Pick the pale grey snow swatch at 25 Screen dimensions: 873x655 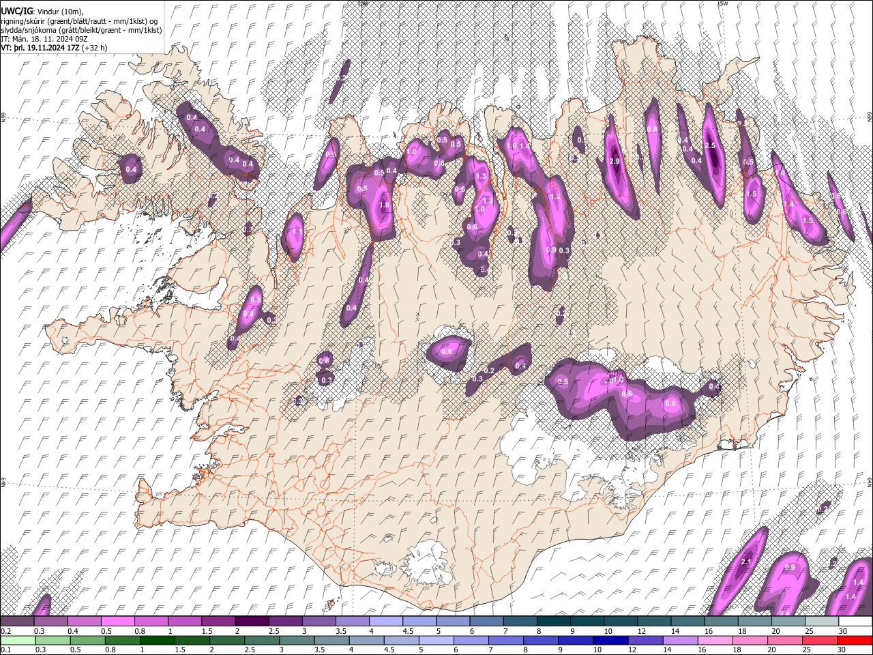822,622
